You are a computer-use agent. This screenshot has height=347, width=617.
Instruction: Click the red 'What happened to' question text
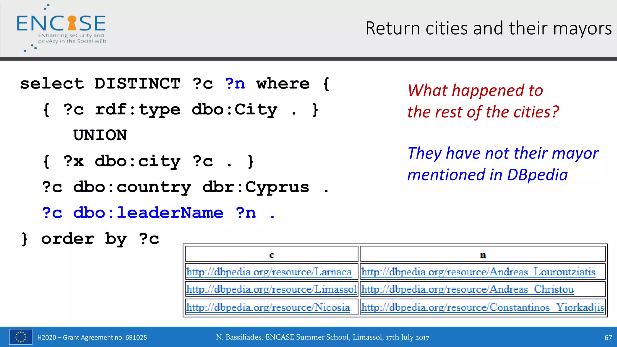pos(475,90)
